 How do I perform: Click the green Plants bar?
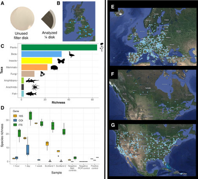(x=59, y=48)
